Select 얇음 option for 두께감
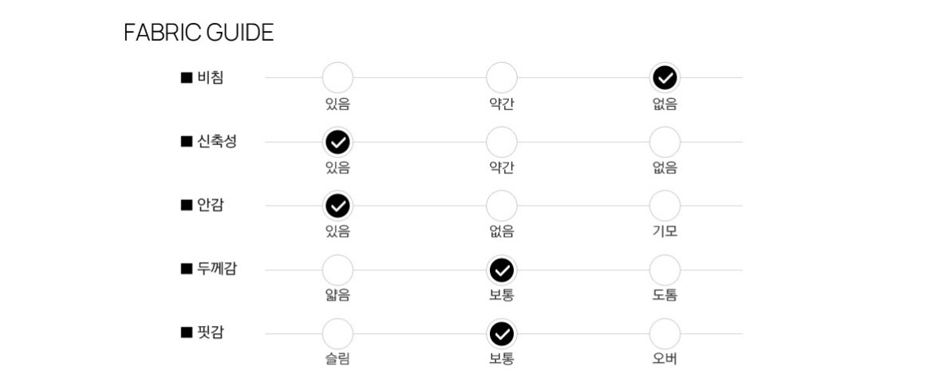 (337, 270)
